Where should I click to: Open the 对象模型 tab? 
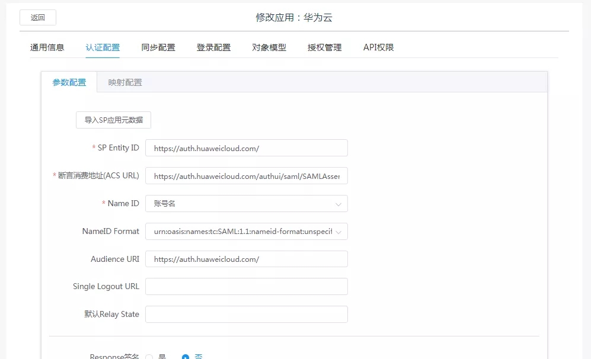[269, 47]
